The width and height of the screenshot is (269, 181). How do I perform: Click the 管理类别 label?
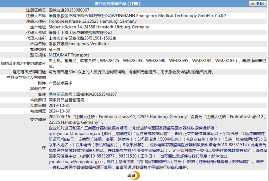tap(38, 50)
